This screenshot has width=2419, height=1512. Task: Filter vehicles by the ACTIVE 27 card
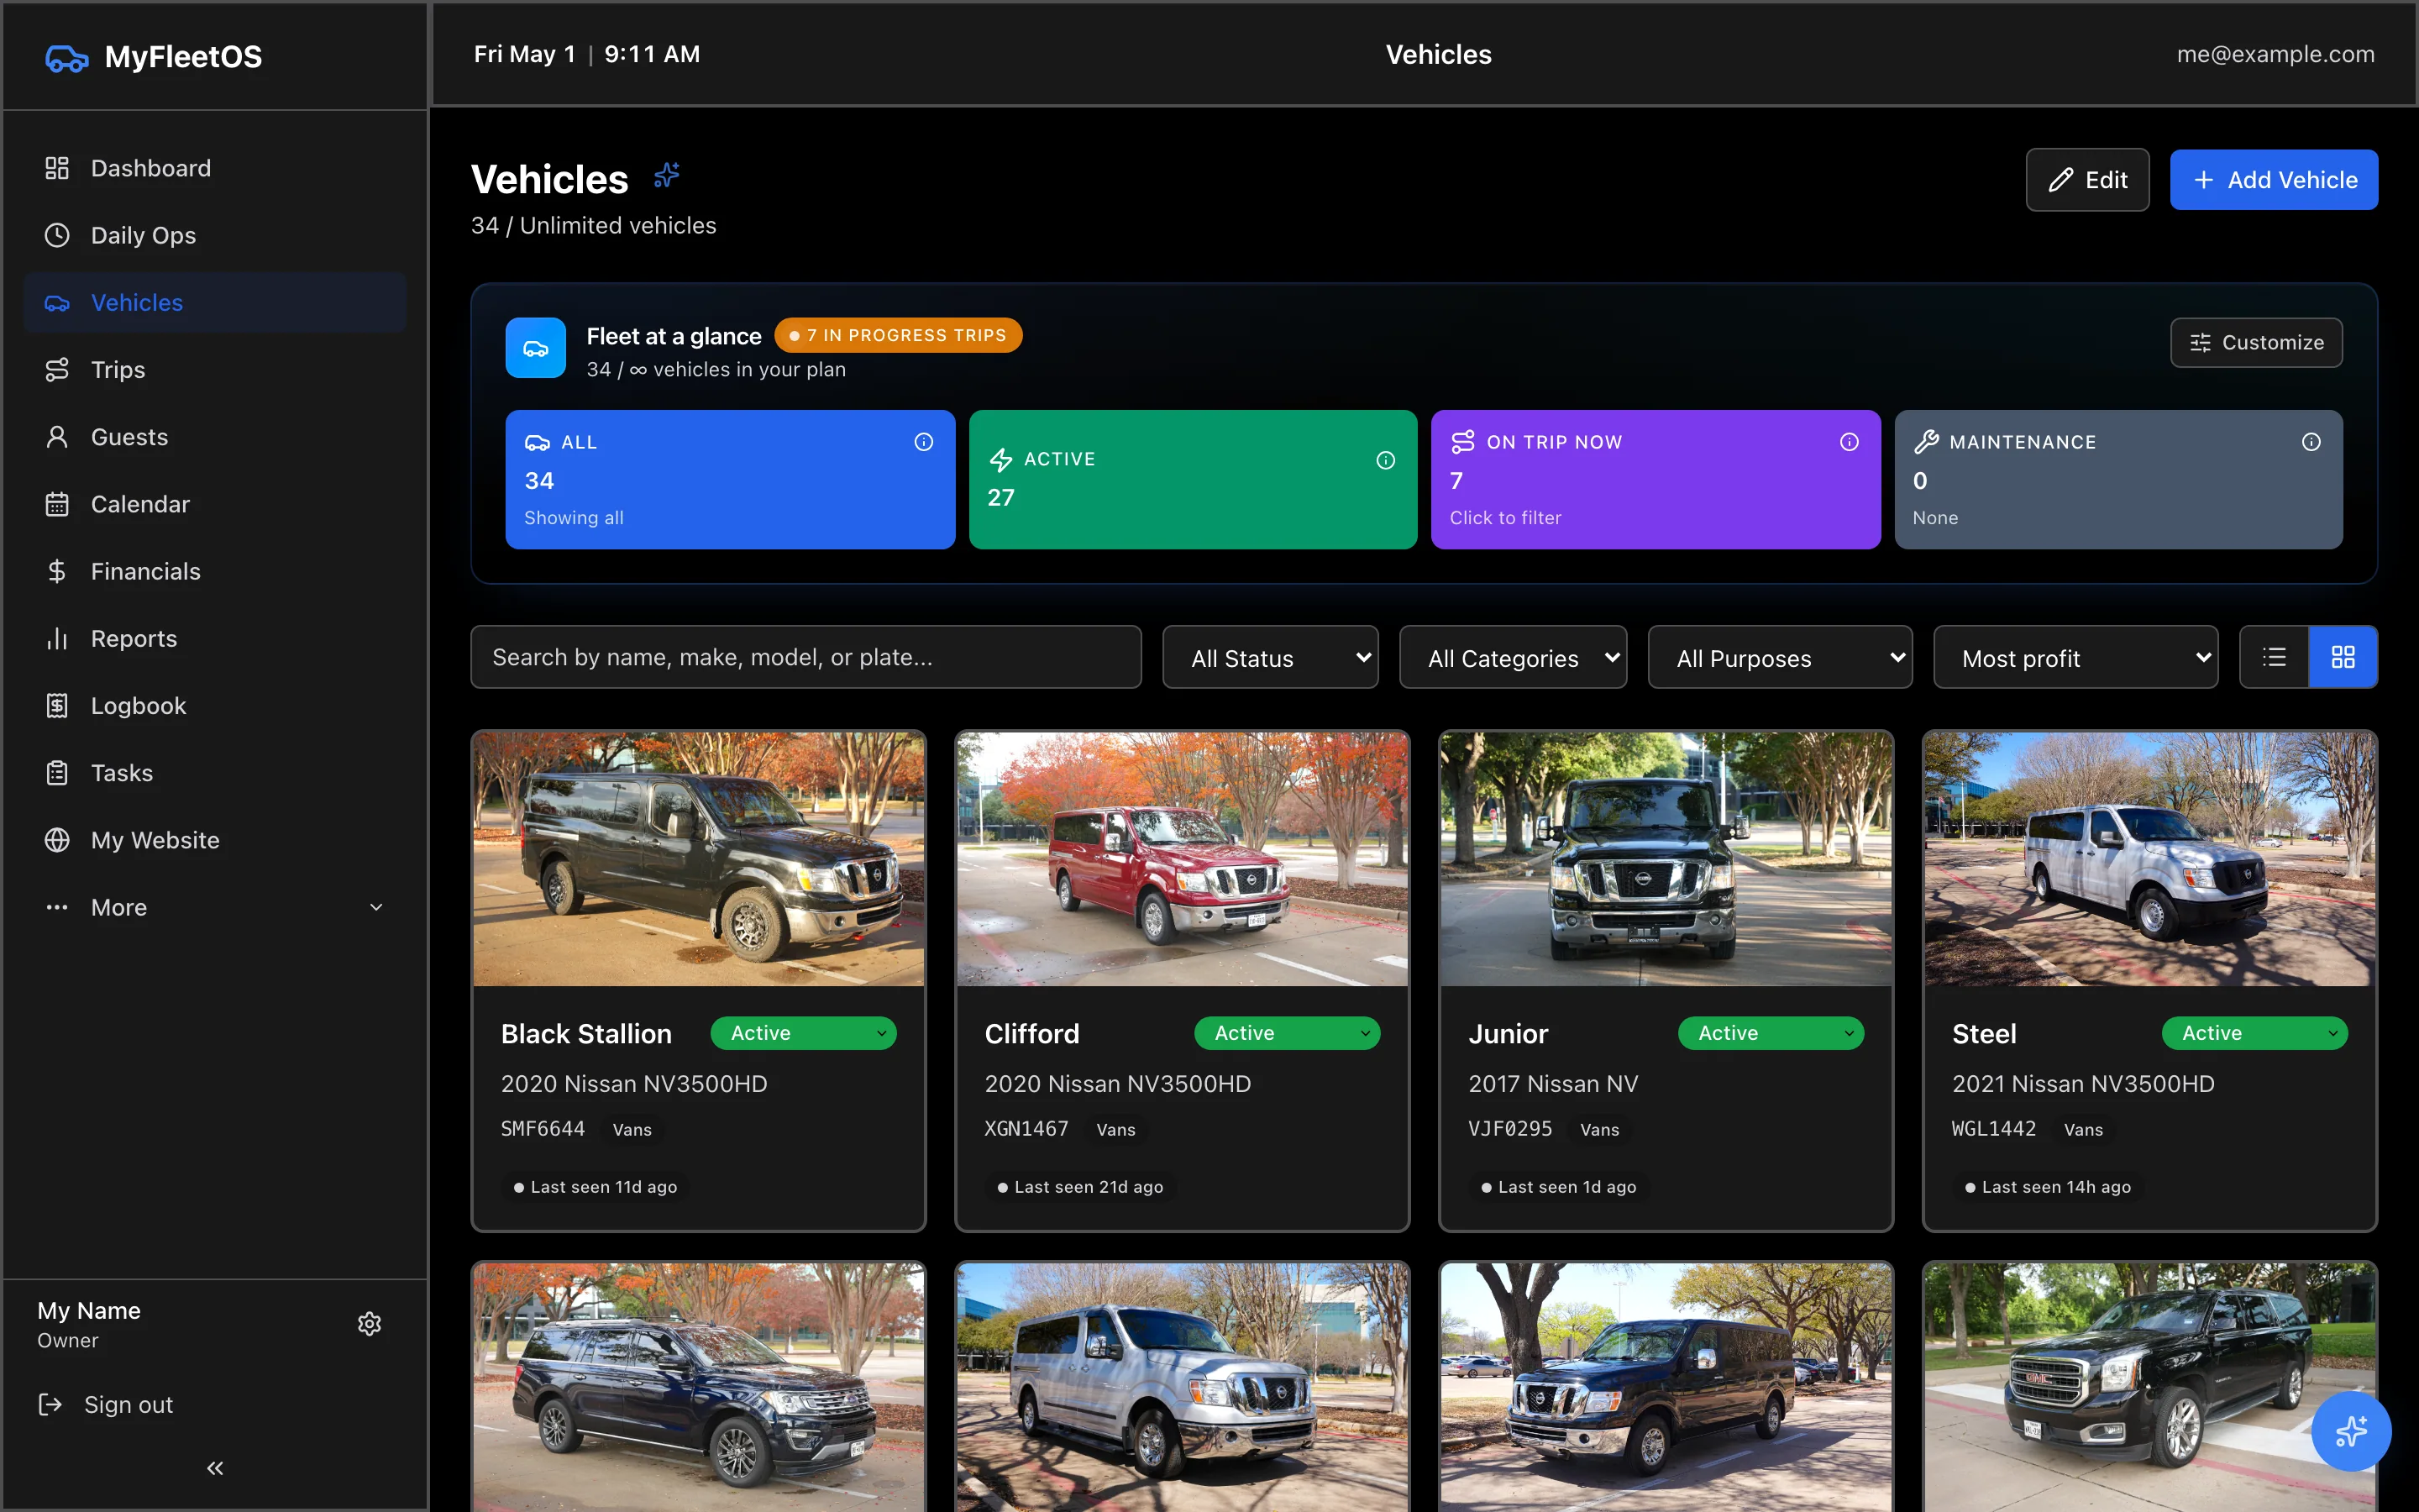pyautogui.click(x=1193, y=480)
